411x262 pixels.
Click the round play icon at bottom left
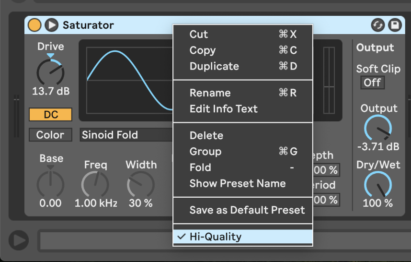click(x=18, y=240)
